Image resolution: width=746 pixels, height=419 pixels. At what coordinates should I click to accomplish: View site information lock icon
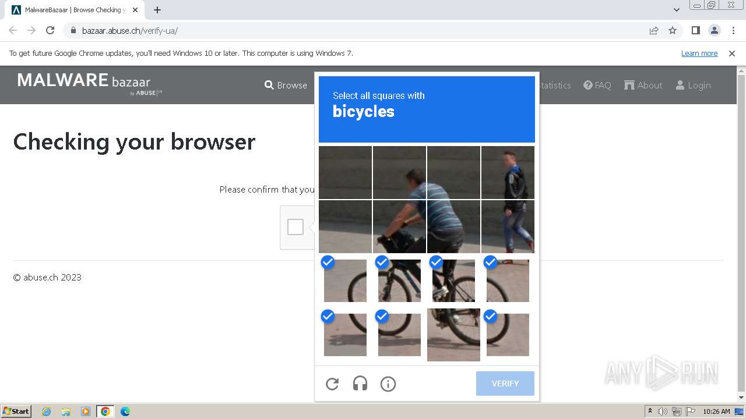tap(73, 30)
